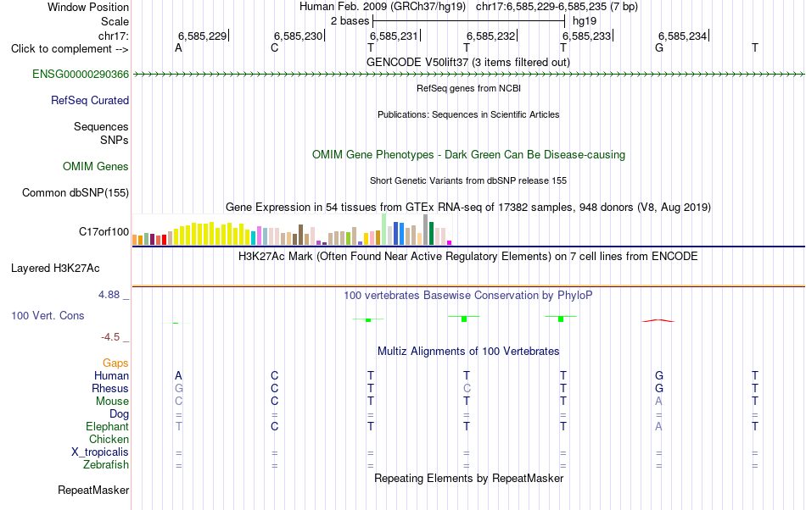This screenshot has height=510, width=806.
Task: Click position label 6,585,230
Action: [298, 36]
